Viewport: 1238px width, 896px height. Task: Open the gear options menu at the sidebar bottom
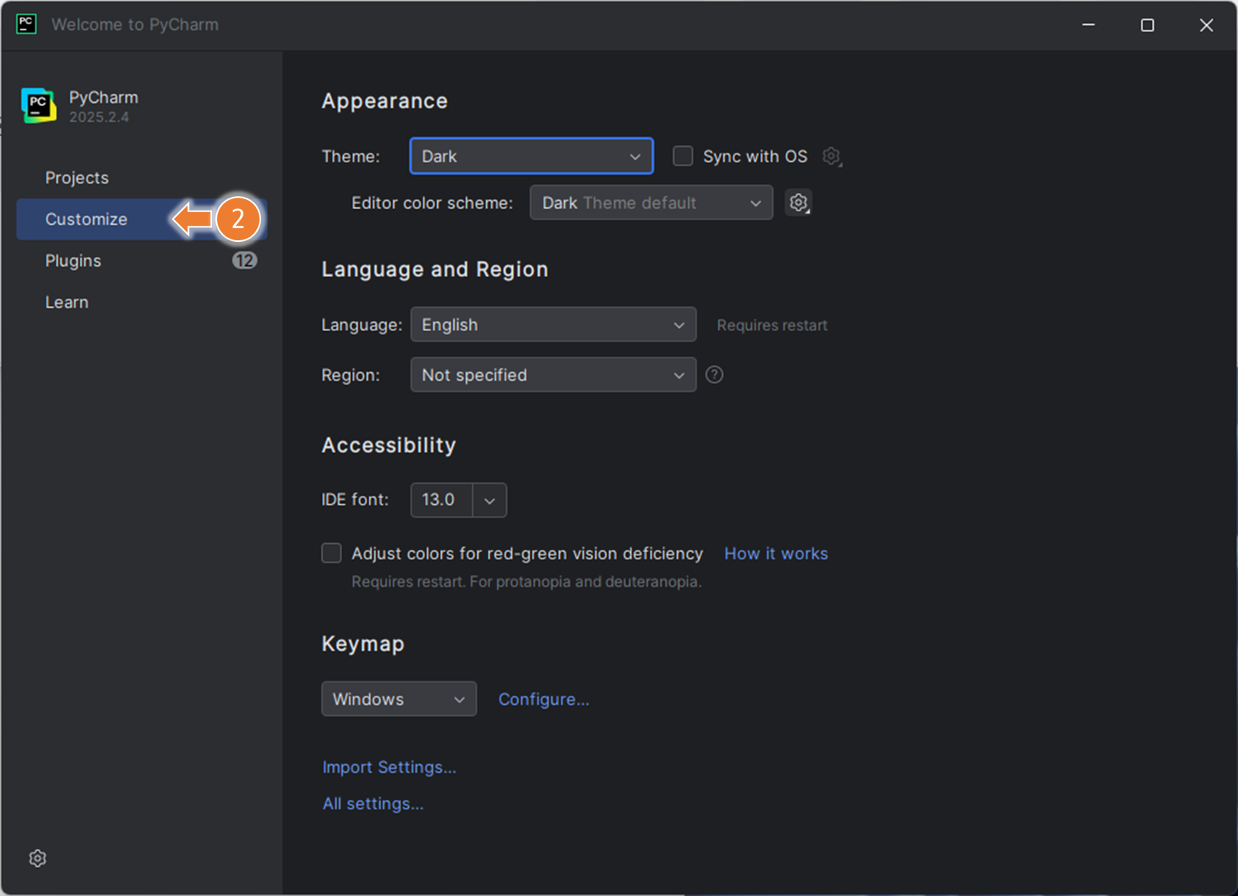click(x=38, y=858)
